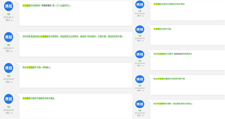
Task: Click the 2018-08-09 date of the '哈哈哈哈' review
Action: [140, 63]
